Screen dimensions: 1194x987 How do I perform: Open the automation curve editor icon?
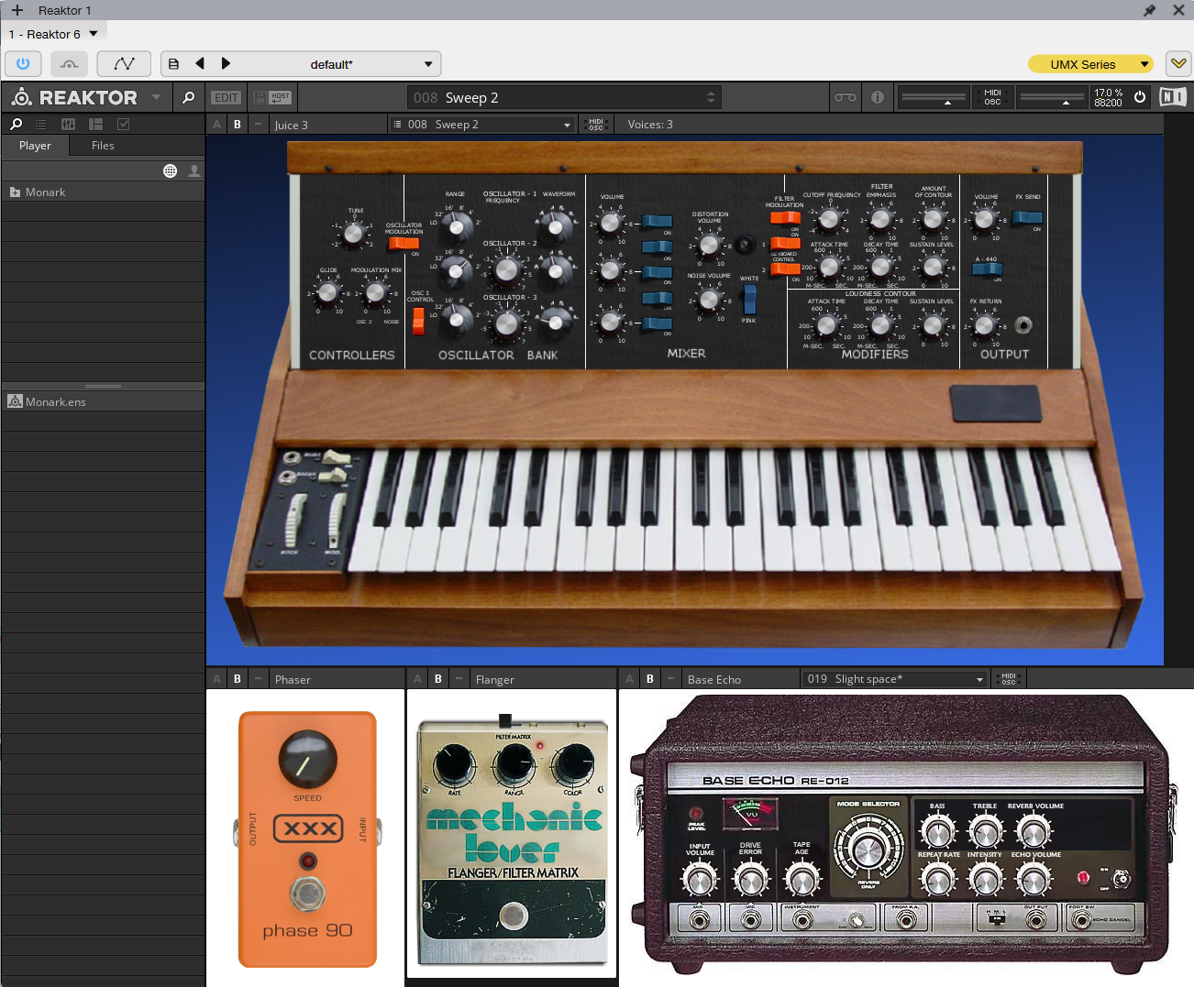pyautogui.click(x=124, y=64)
